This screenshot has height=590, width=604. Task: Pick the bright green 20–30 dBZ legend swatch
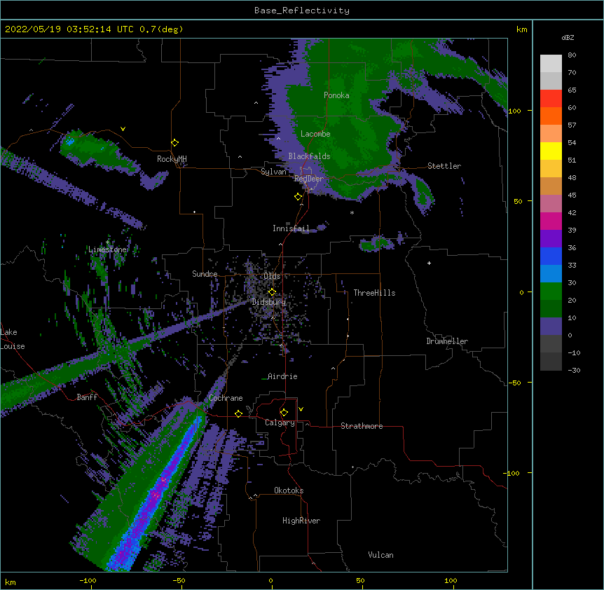551,291
